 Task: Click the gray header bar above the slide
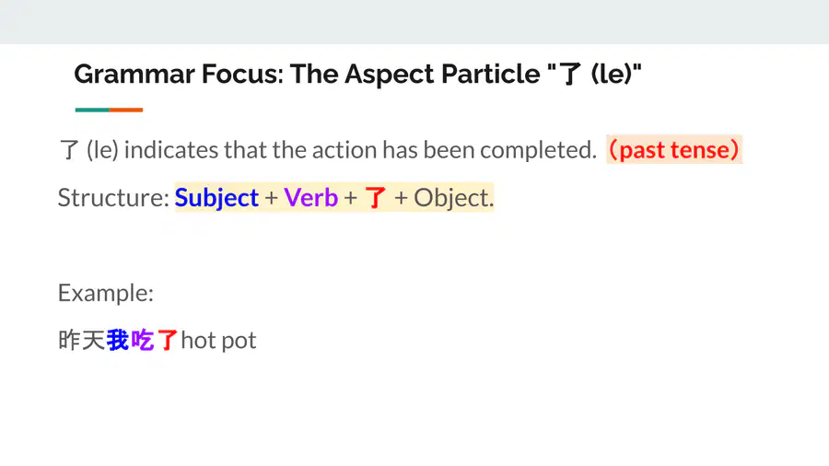point(414,22)
